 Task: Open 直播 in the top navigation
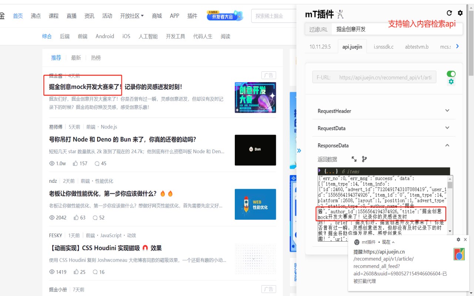pos(71,16)
